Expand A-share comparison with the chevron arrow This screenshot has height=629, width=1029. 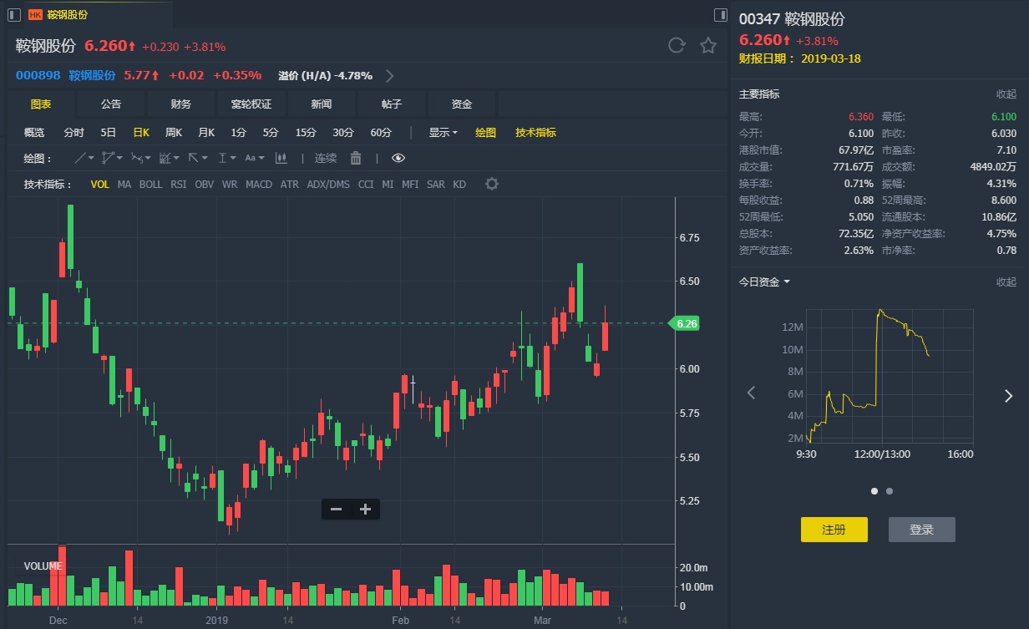coord(390,75)
